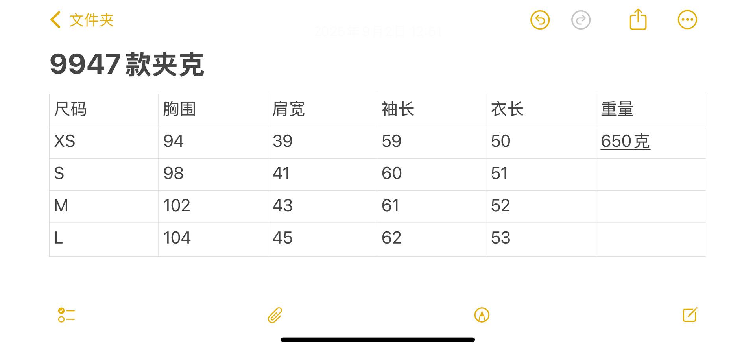
Task: Select the 尺码 header cell
Action: pos(103,110)
